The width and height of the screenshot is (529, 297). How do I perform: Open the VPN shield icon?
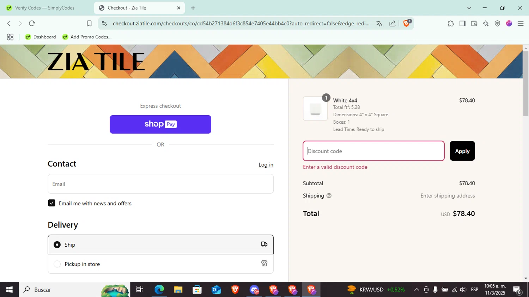497,24
